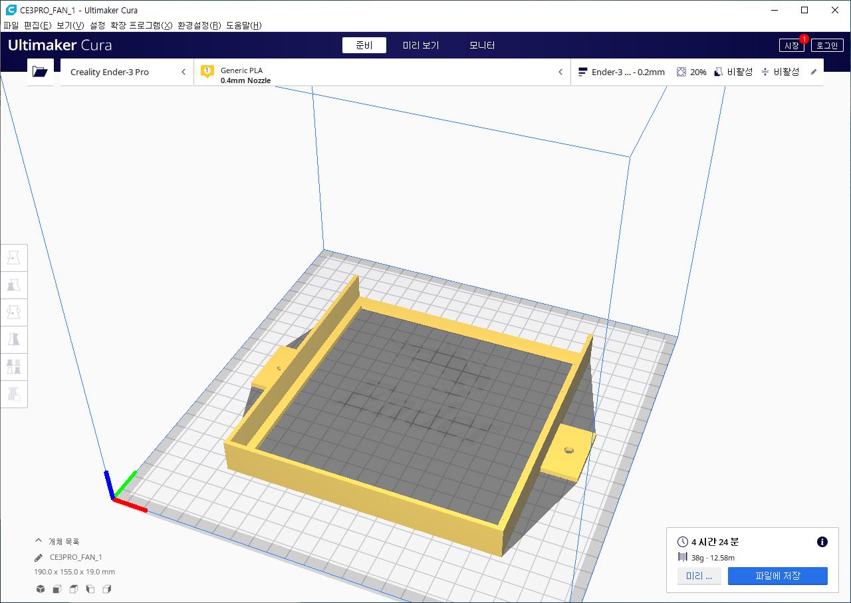Image resolution: width=851 pixels, height=603 pixels.
Task: Switch to the 미리 보기 stage tab
Action: tap(421, 45)
